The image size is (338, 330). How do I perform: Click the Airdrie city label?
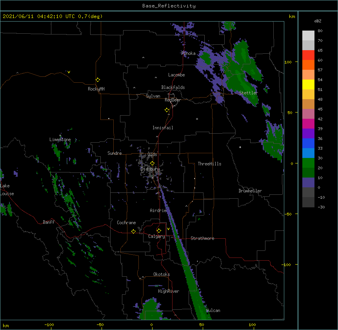tap(158, 210)
